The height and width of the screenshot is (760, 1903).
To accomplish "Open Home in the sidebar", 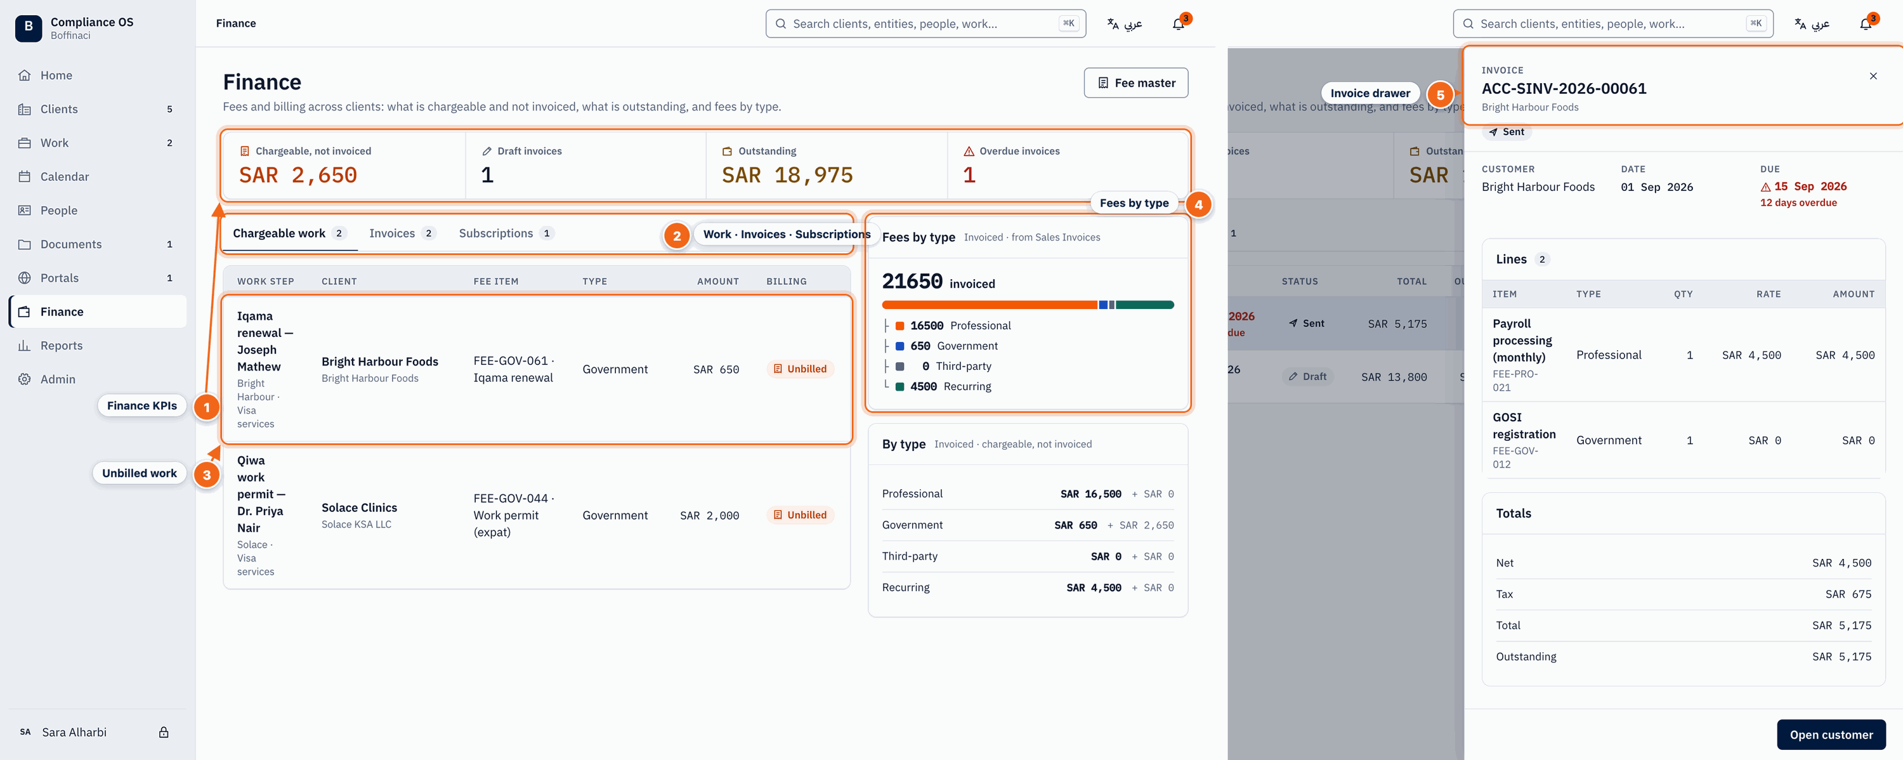I will click(x=98, y=75).
